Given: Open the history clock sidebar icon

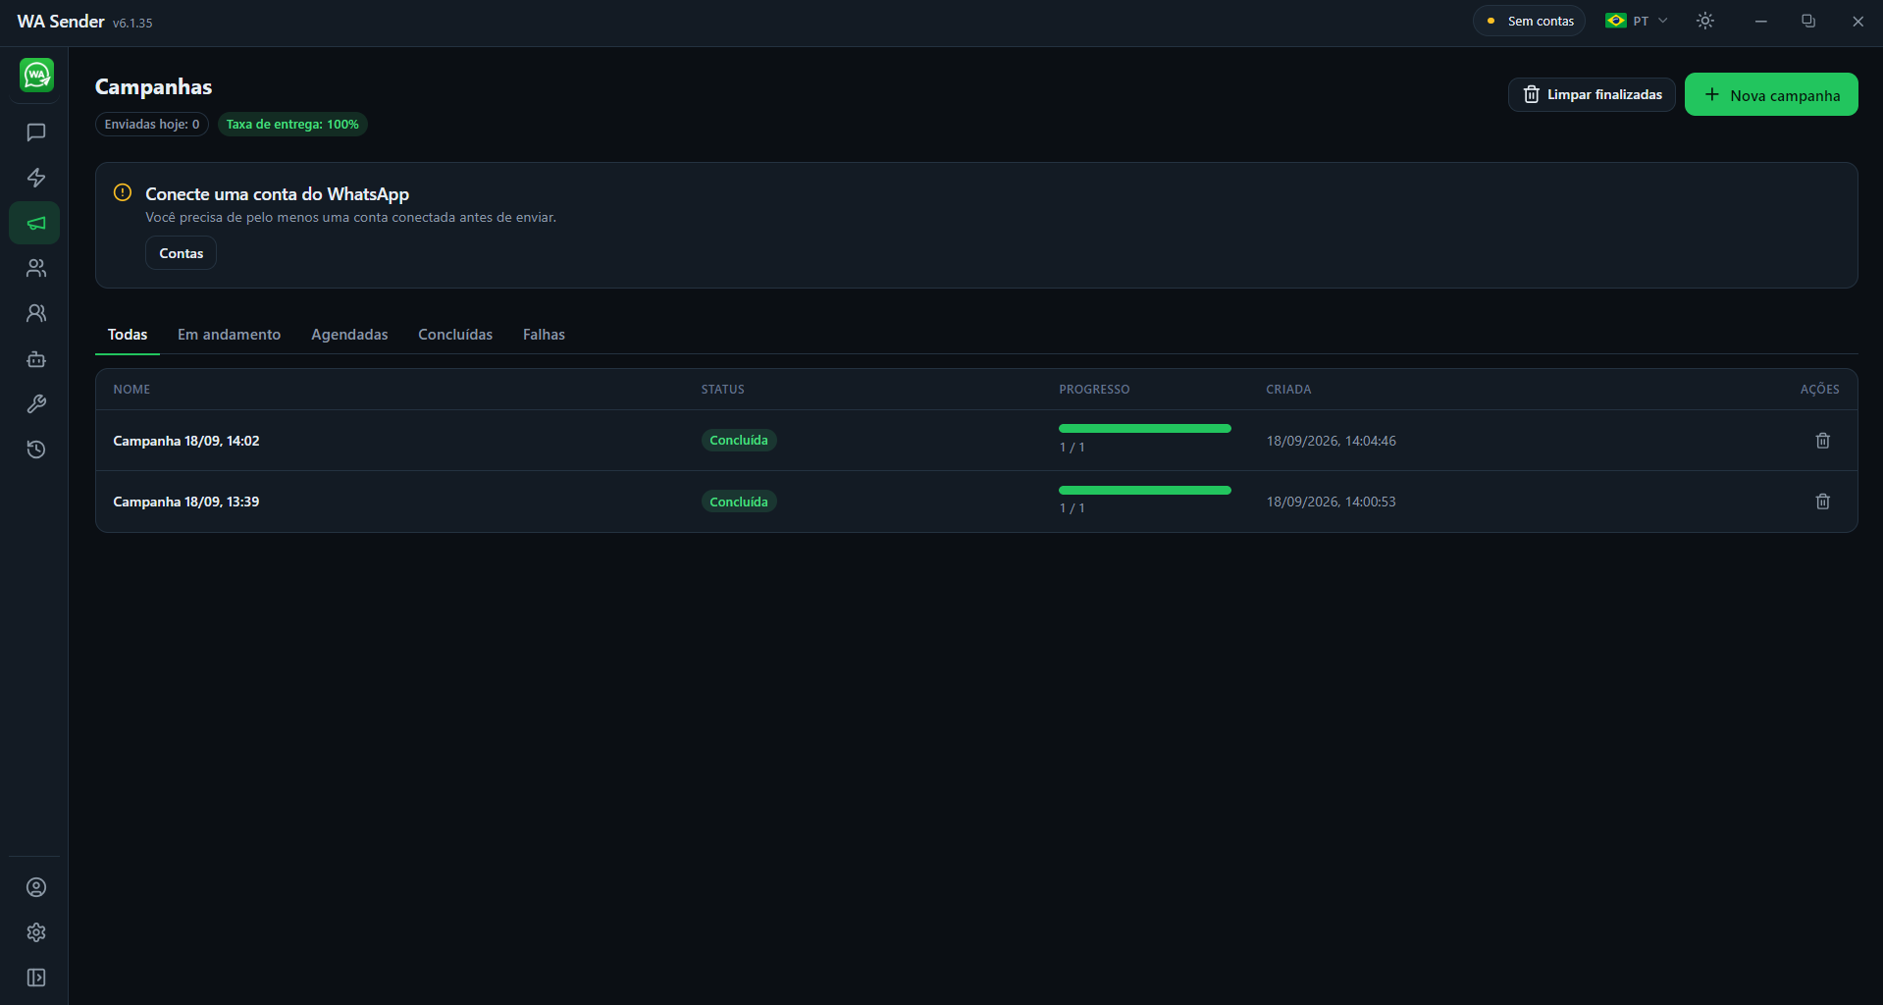Looking at the screenshot, I should [36, 450].
